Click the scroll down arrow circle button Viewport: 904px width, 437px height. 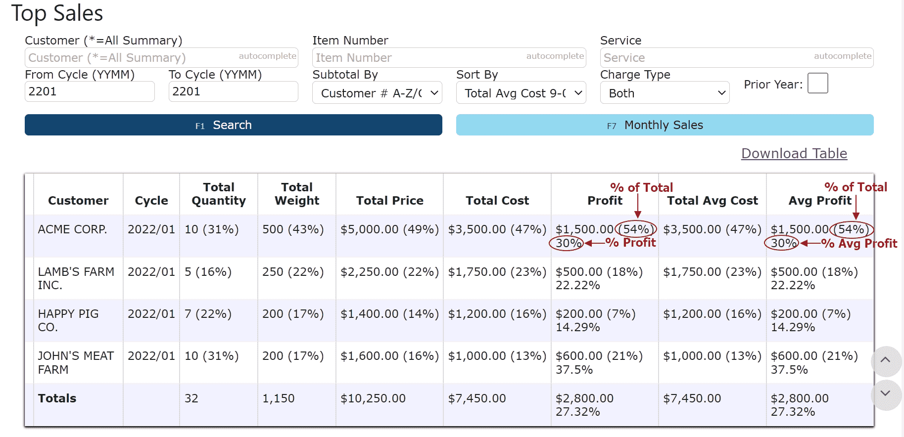click(x=886, y=394)
